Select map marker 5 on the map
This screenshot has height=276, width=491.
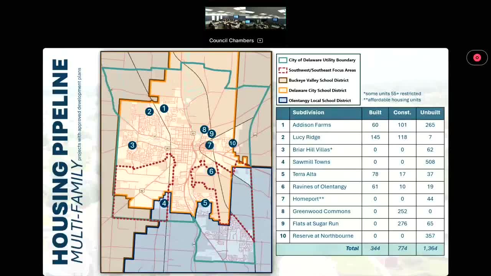click(x=205, y=203)
